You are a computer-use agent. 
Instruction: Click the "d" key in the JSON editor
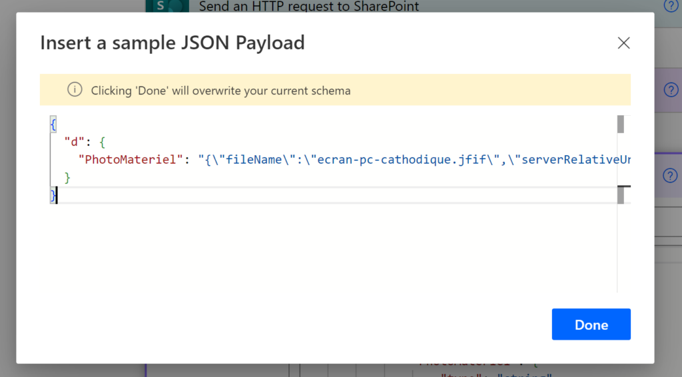pyautogui.click(x=74, y=142)
